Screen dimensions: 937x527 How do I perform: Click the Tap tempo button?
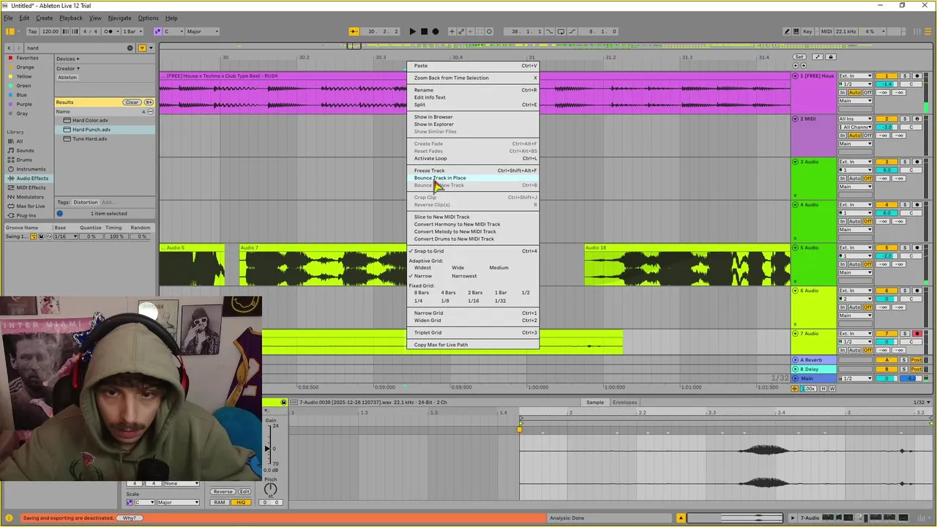click(32, 31)
